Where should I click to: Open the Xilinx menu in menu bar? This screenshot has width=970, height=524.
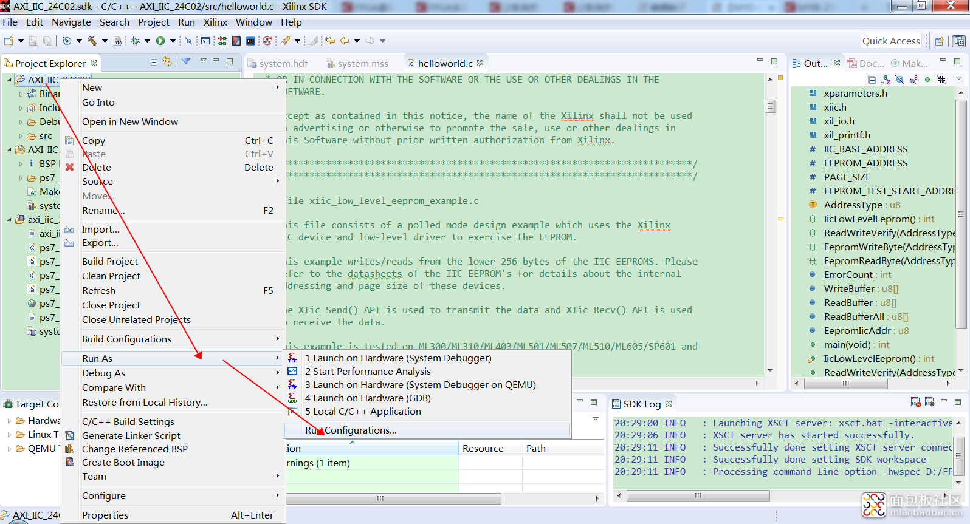pos(215,22)
